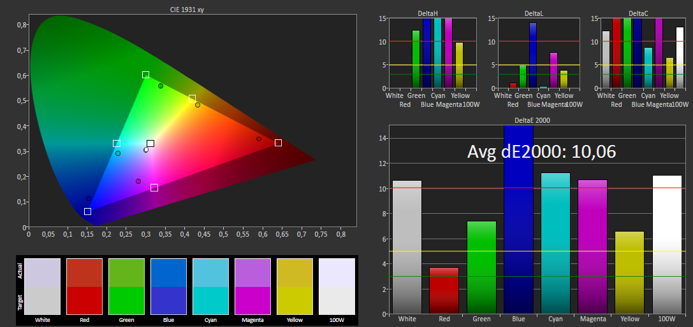Click the "Avg dE2000: 10,06" readout

click(541, 151)
